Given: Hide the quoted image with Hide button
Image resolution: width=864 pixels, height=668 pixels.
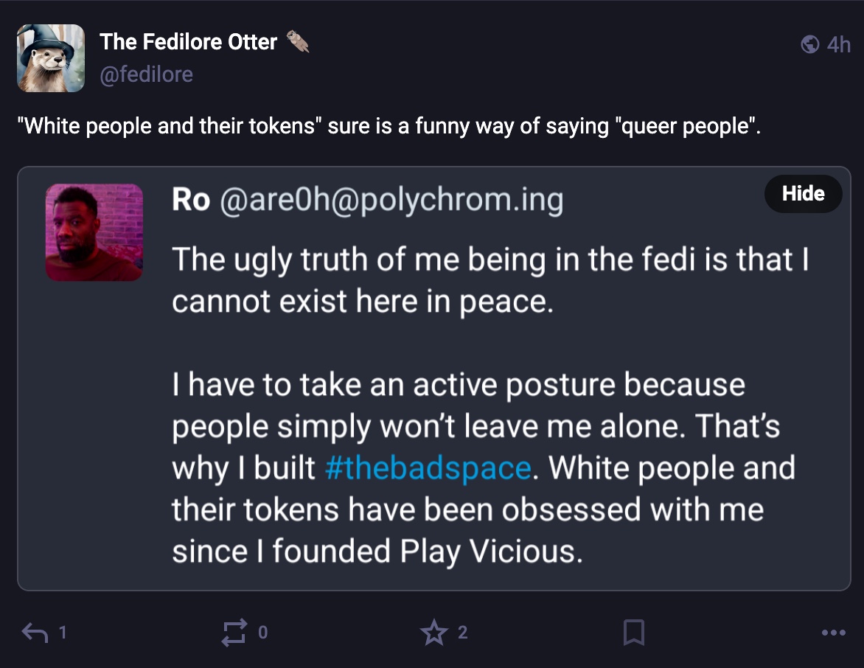Looking at the screenshot, I should [x=803, y=194].
